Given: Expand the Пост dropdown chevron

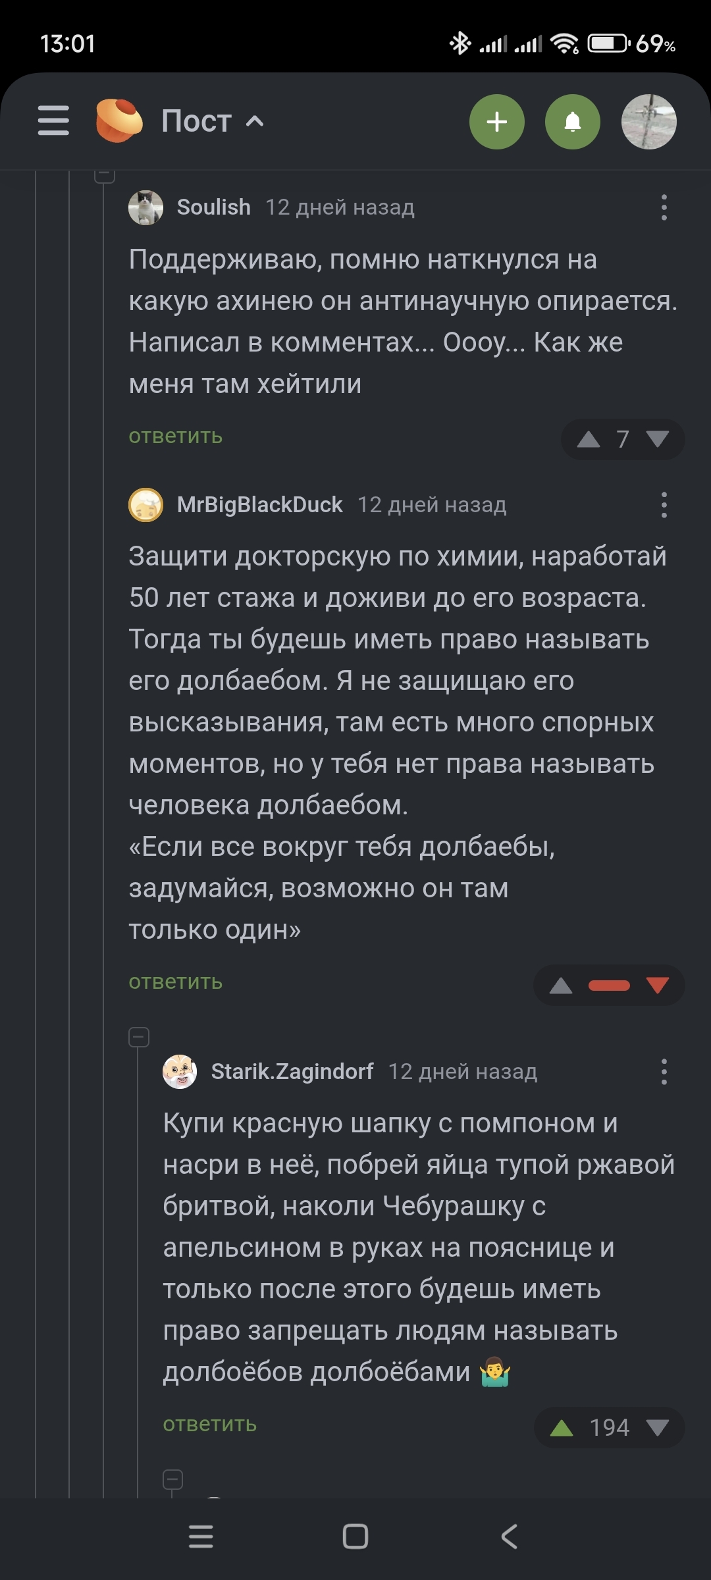Looking at the screenshot, I should pos(255,121).
